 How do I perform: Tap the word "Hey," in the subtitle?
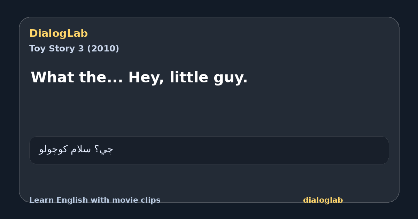[x=146, y=78]
